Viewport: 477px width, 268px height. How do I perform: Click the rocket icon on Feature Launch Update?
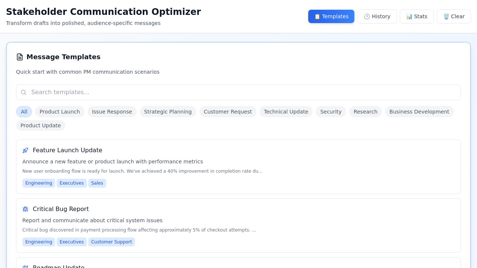[x=25, y=150]
